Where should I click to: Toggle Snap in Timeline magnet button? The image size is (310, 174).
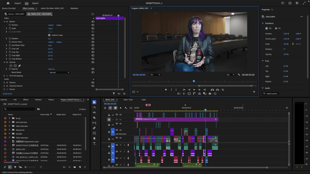click(110, 108)
